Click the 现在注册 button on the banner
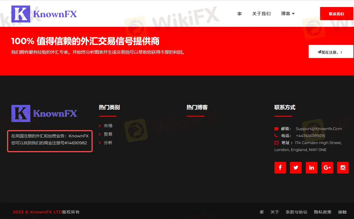Screen dimensions: 354x219 tap(331, 51)
